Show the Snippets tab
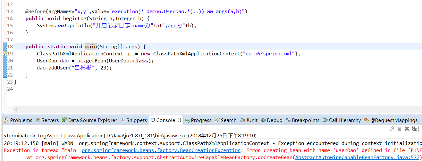The image size is (422, 161). click(134, 120)
